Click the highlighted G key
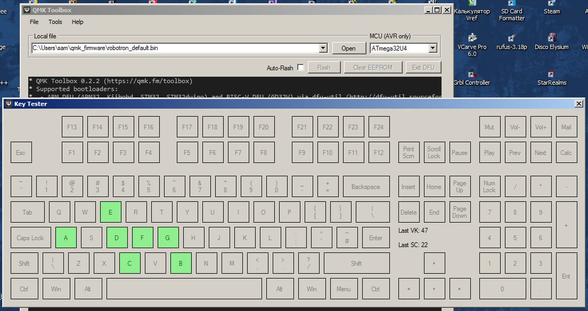 coord(168,238)
